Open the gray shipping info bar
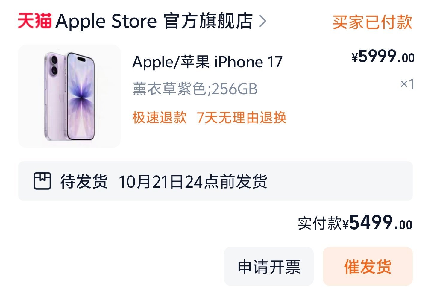 pos(215,181)
